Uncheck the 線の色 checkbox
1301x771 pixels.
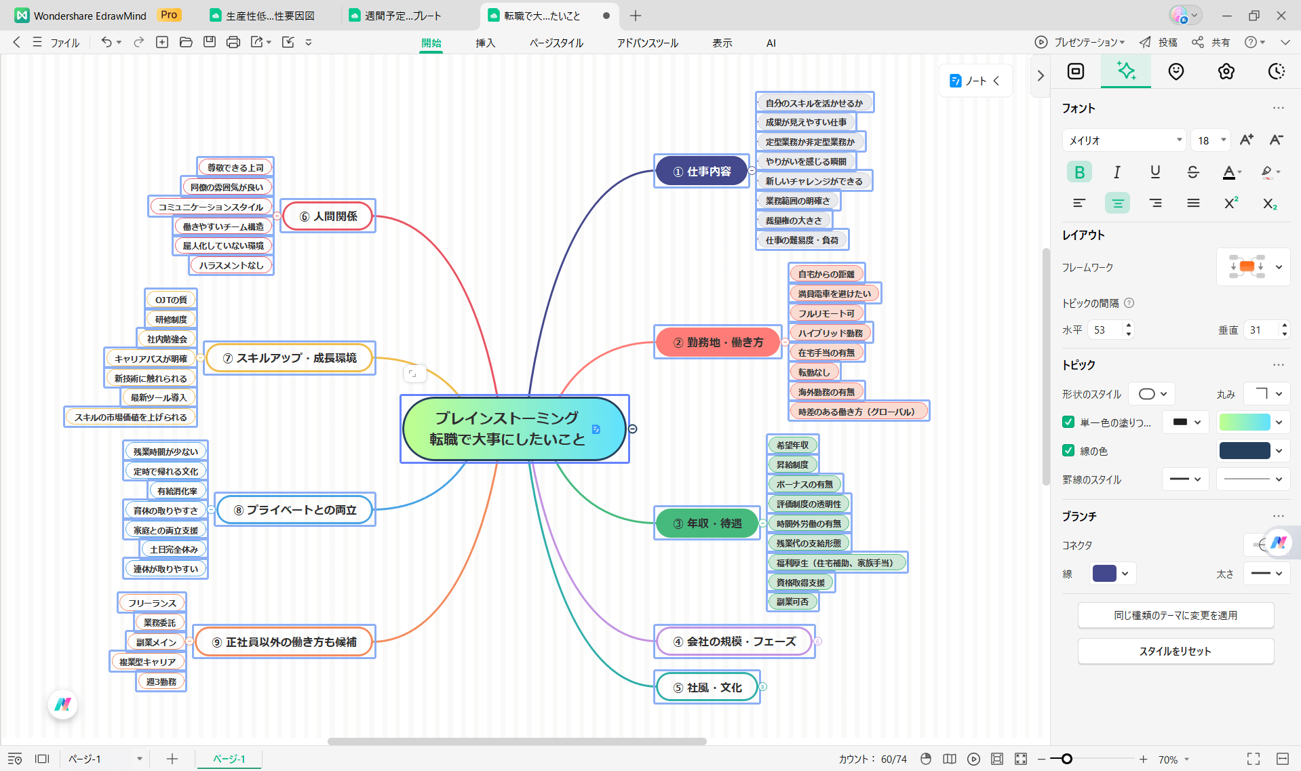(x=1067, y=450)
